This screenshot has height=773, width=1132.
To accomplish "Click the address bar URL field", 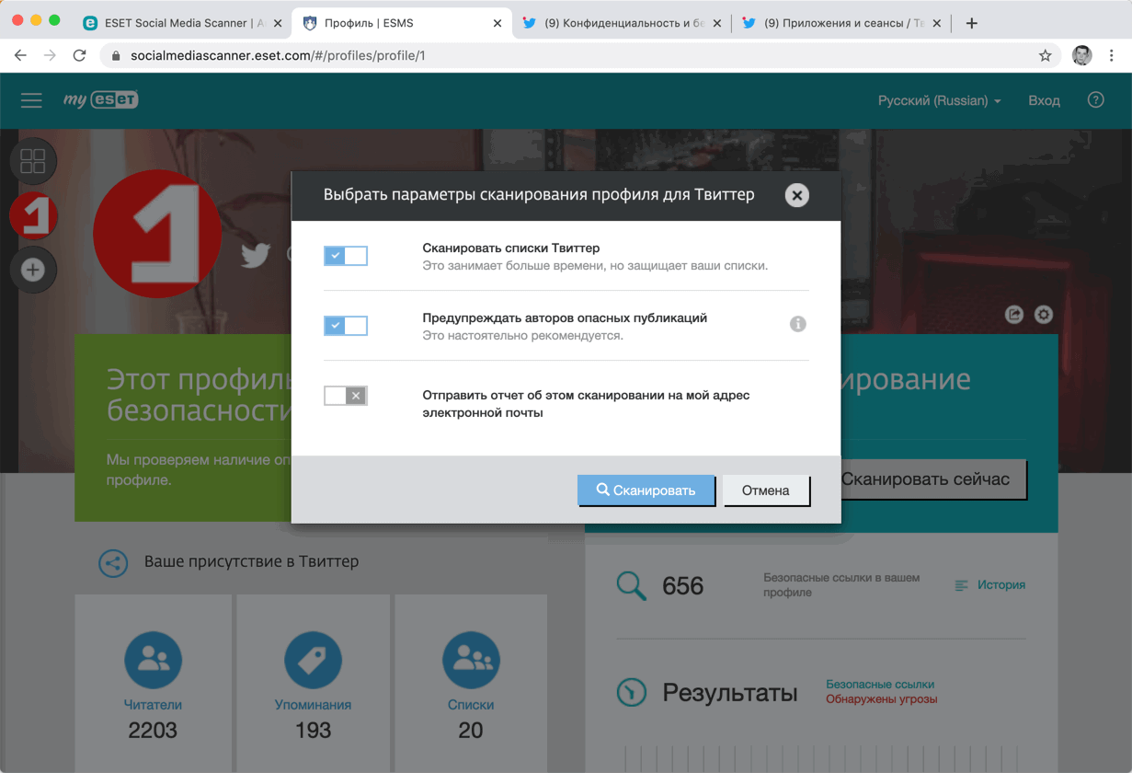I will point(579,55).
